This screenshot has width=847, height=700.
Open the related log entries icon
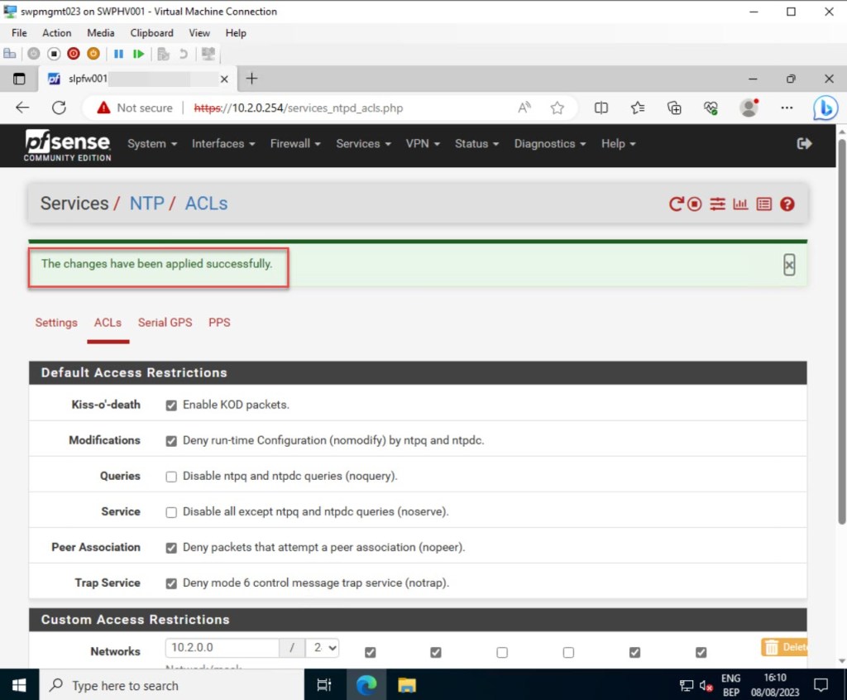pyautogui.click(x=763, y=204)
